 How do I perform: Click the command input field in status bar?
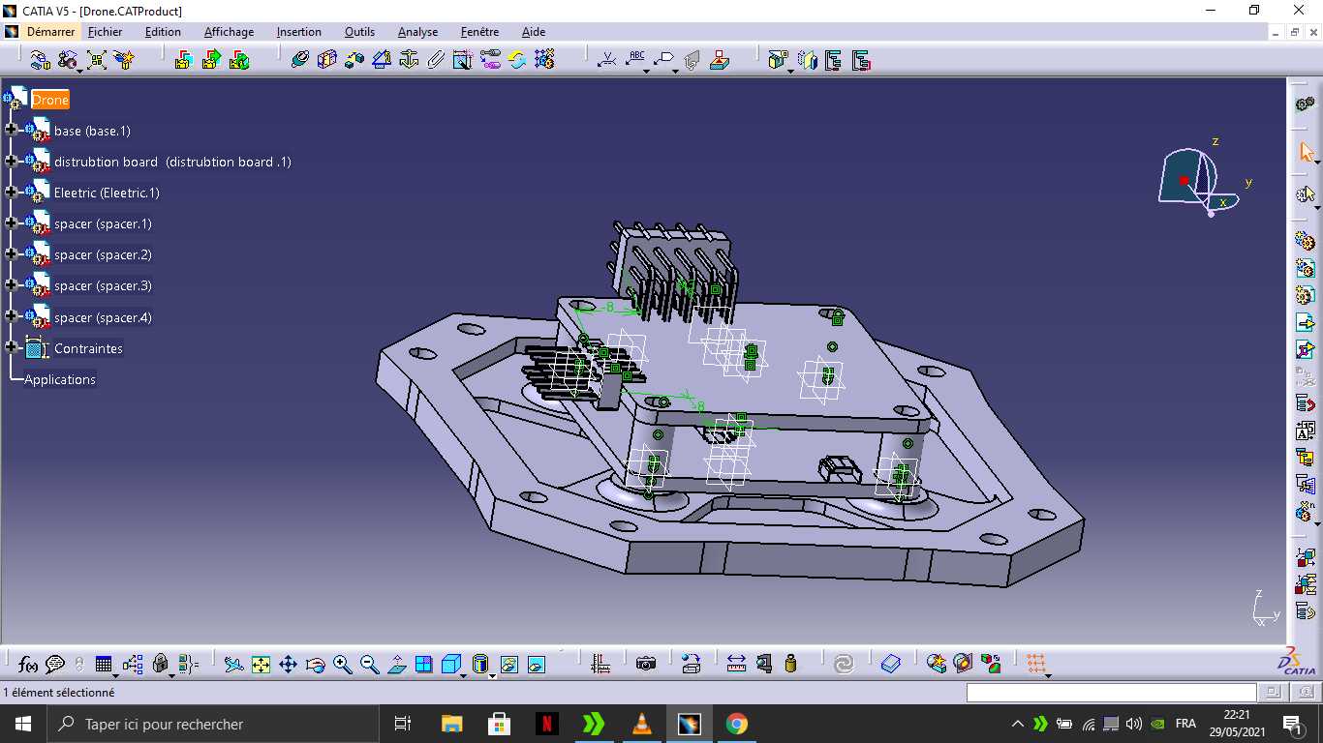[1111, 693]
